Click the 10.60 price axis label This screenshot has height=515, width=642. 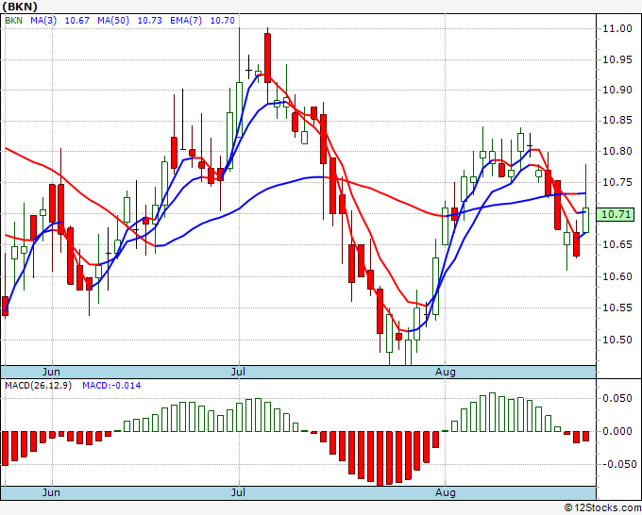(617, 276)
